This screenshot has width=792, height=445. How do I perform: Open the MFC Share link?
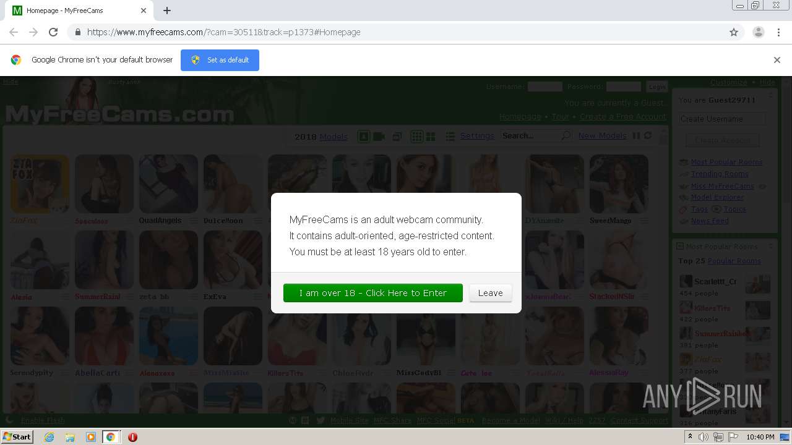(x=392, y=420)
